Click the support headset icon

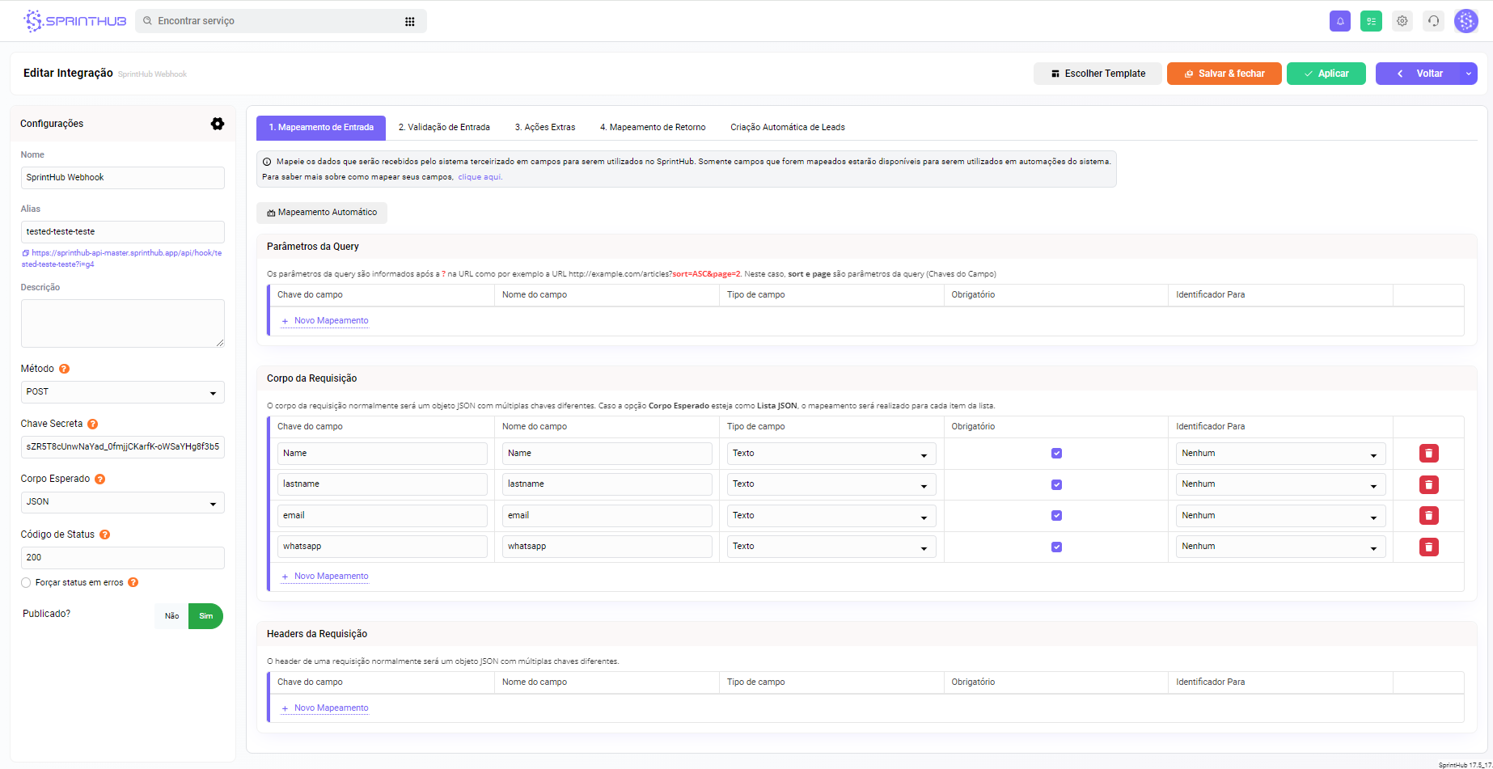[x=1433, y=21]
